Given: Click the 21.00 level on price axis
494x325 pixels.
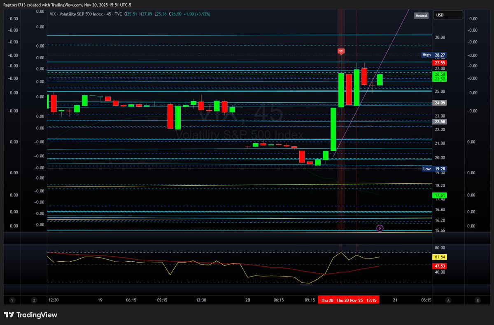Looking at the screenshot, I should [x=440, y=143].
